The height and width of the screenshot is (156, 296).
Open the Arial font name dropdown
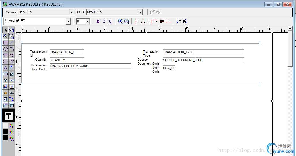coord(68,21)
